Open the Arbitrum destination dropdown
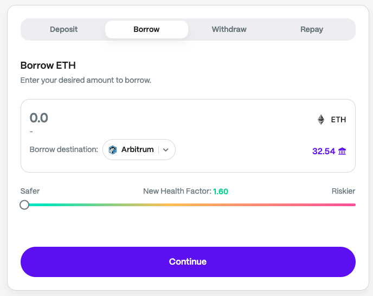The image size is (373, 296). 139,150
